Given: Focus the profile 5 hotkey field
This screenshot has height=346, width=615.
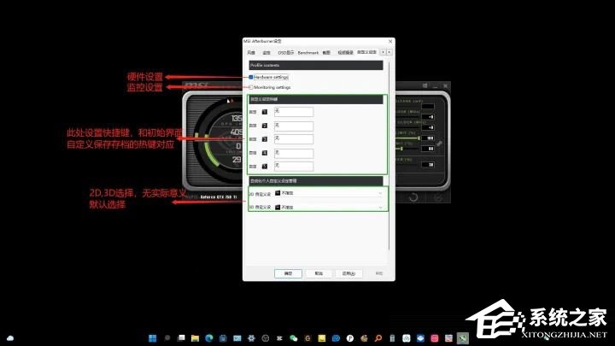Looking at the screenshot, I should click(x=294, y=167).
